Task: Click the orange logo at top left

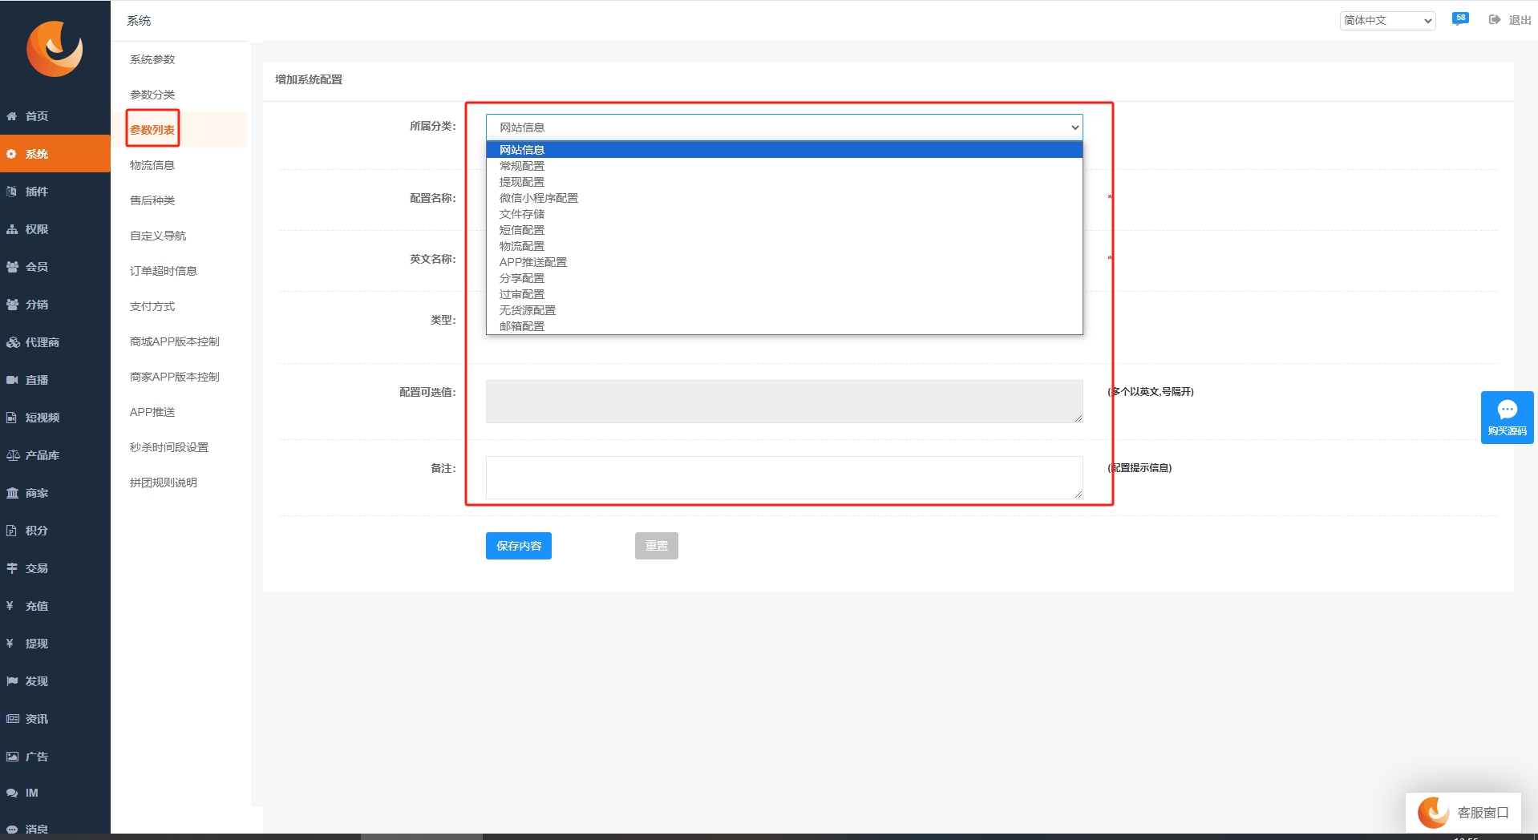Action: point(55,49)
